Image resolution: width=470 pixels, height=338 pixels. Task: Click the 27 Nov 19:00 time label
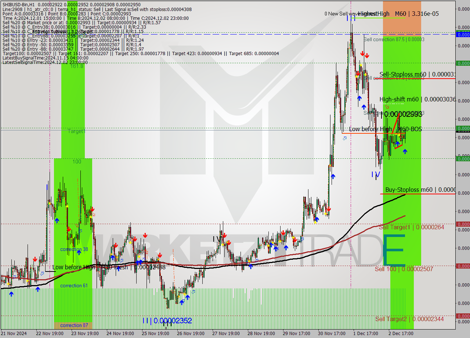225,334
